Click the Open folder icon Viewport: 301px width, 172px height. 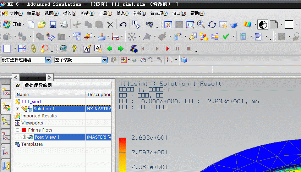[42, 24]
